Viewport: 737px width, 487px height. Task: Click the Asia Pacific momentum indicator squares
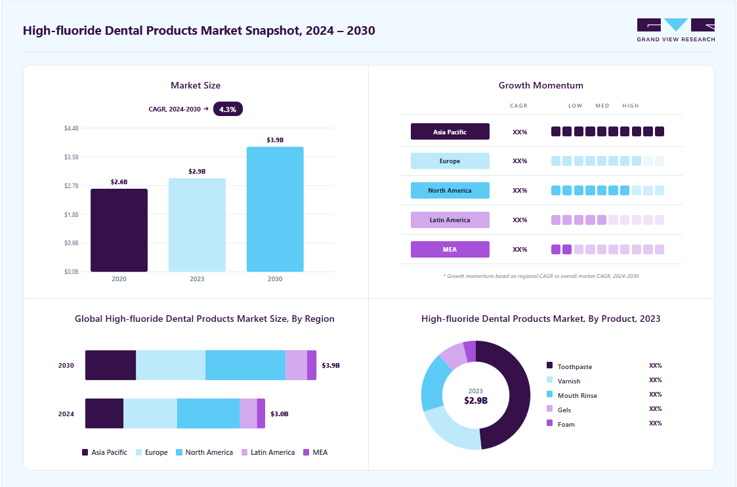[x=608, y=132]
